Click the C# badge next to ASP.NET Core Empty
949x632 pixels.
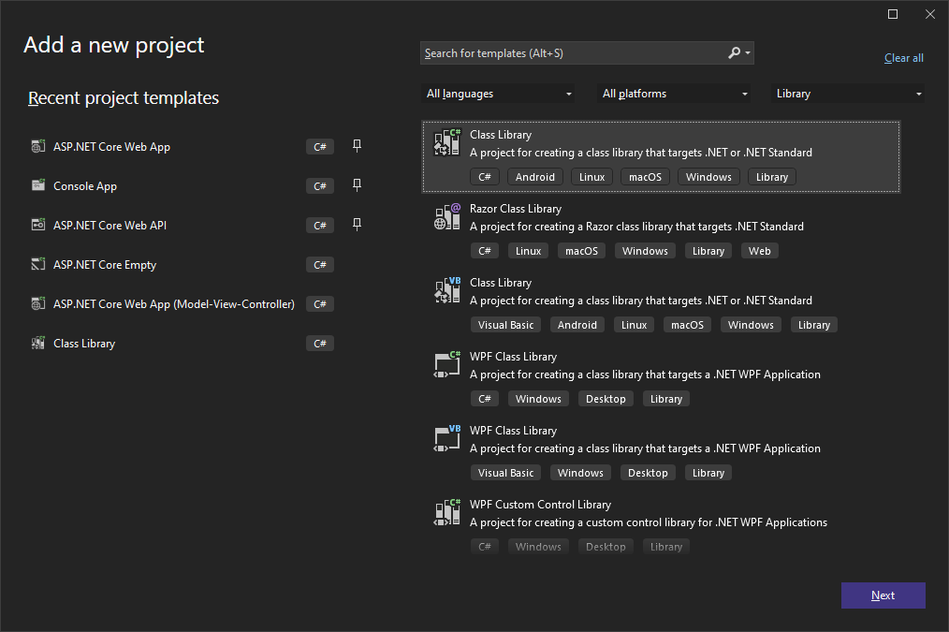pyautogui.click(x=320, y=265)
